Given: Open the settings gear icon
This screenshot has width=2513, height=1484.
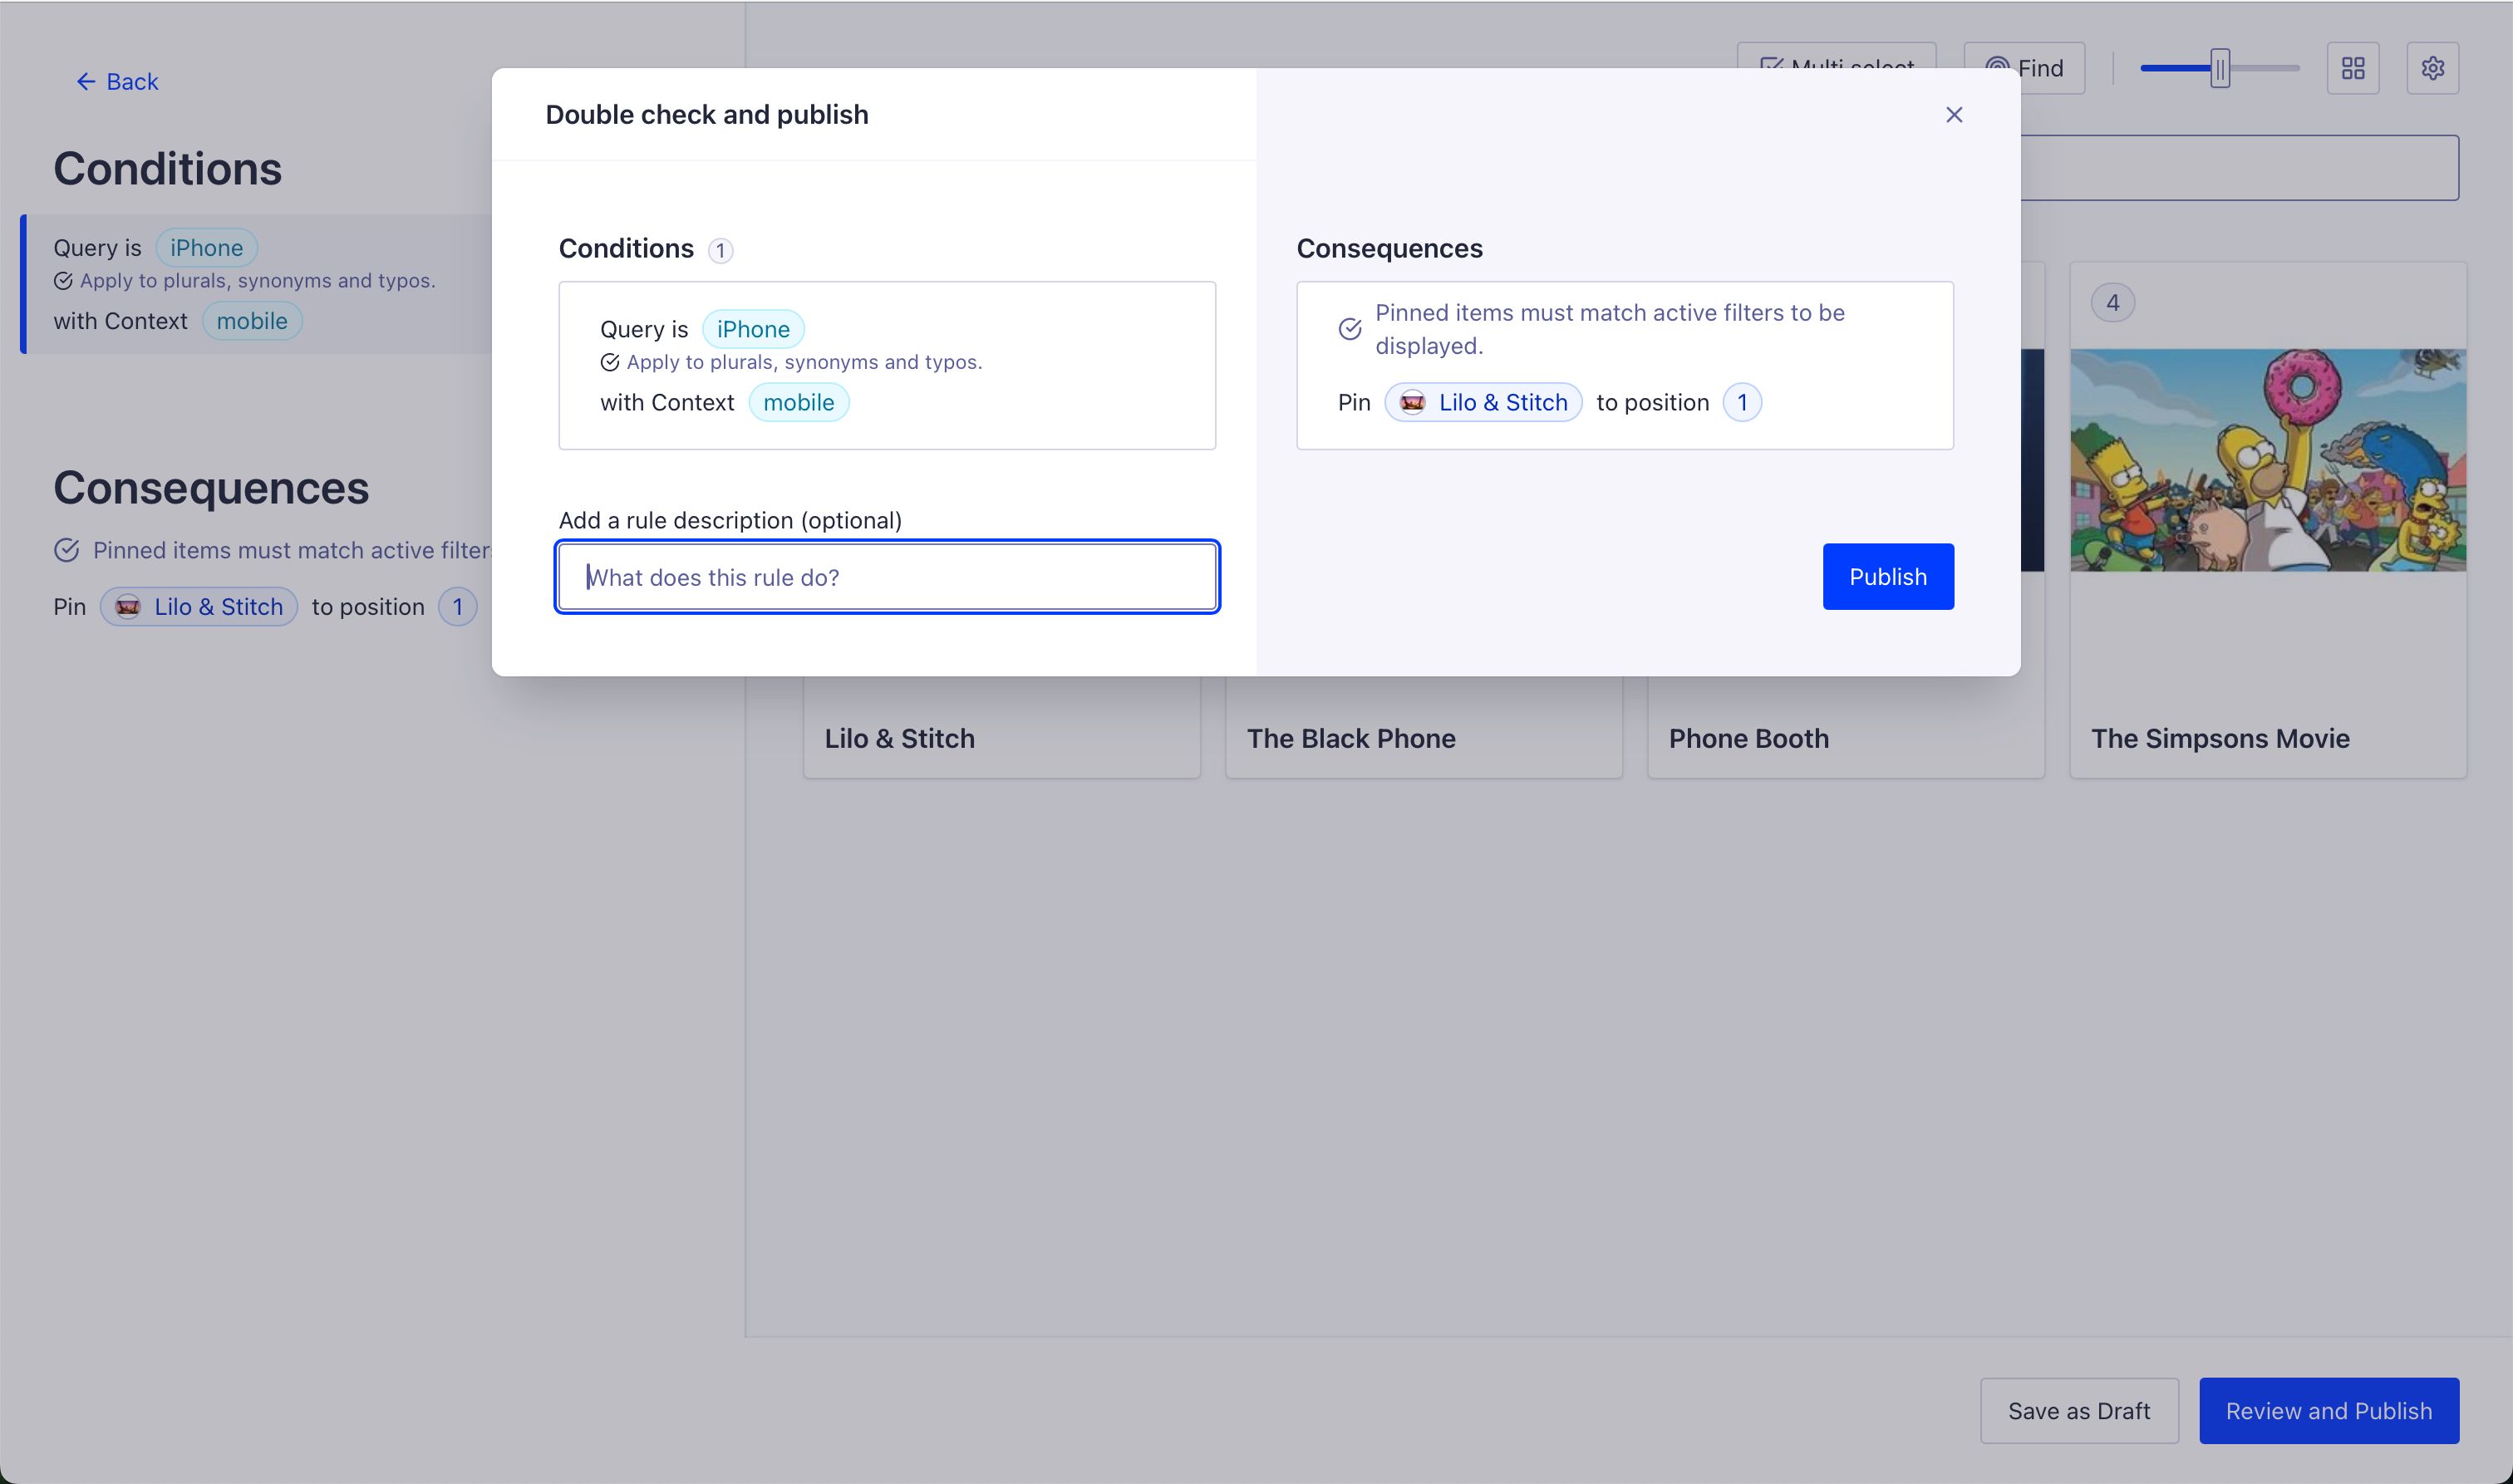Looking at the screenshot, I should pos(2432,68).
